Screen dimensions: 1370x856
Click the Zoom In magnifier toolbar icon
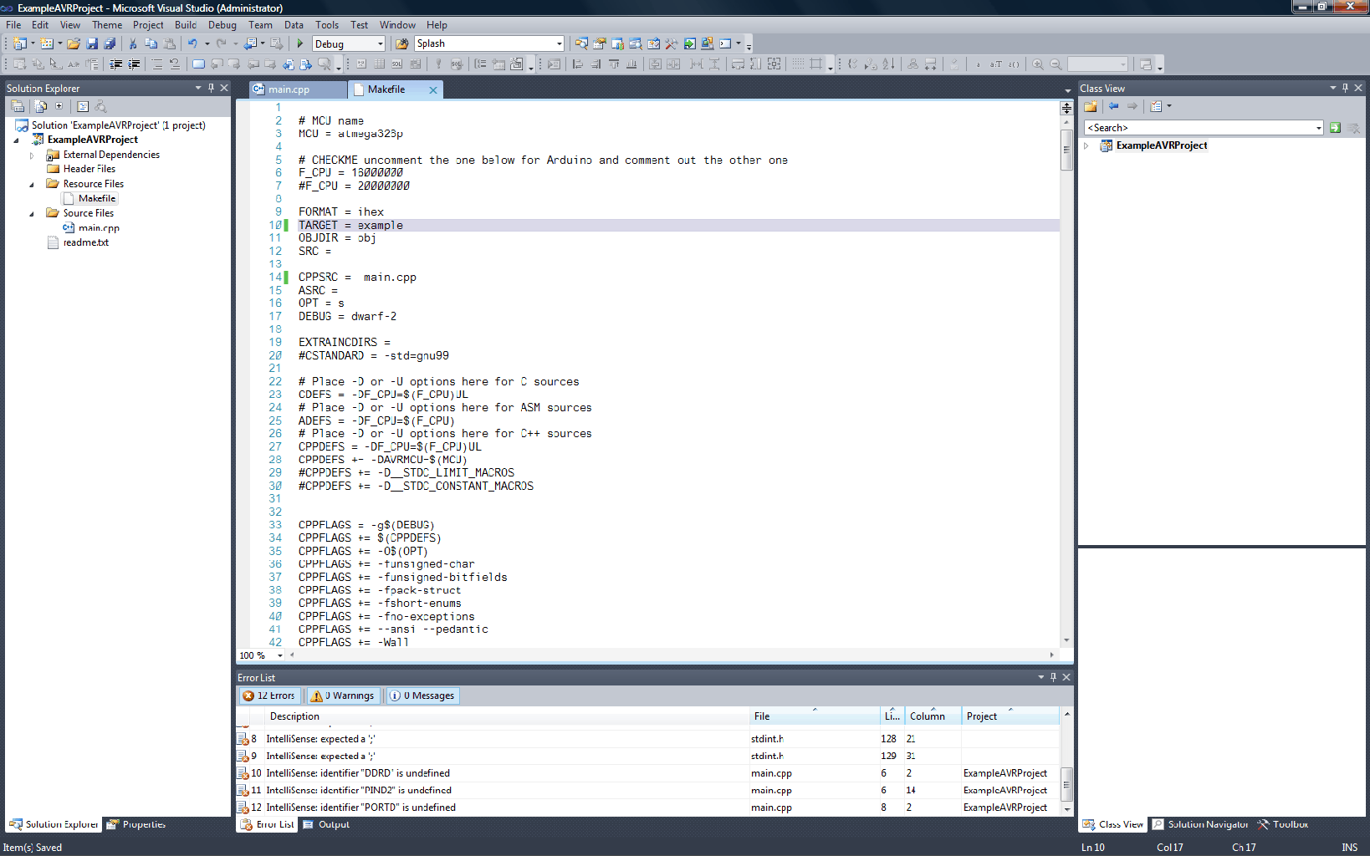[x=1037, y=64]
